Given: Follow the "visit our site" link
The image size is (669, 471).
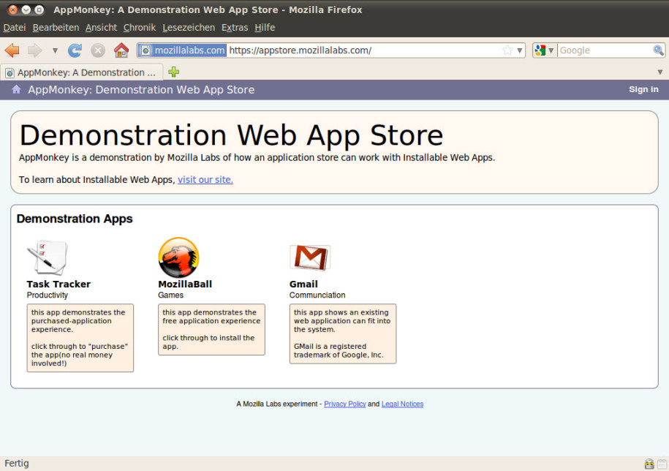Looking at the screenshot, I should [x=205, y=179].
